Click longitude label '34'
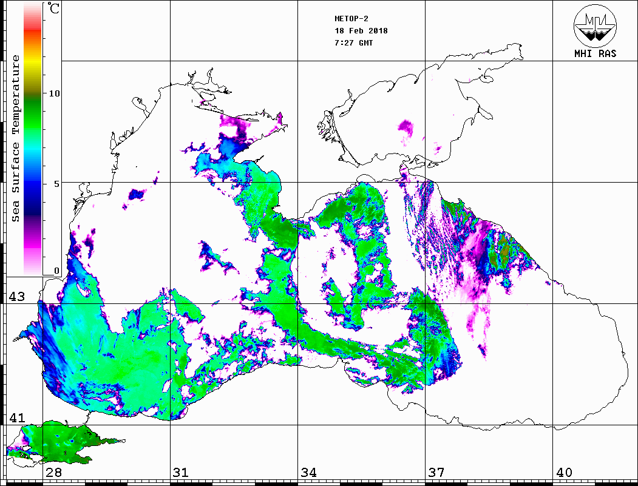The width and height of the screenshot is (638, 486). pyautogui.click(x=309, y=472)
